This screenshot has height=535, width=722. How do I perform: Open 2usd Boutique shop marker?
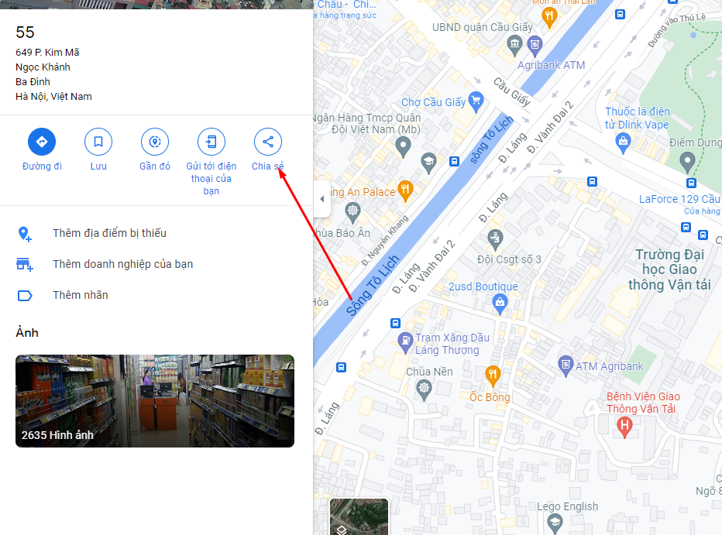tap(500, 304)
